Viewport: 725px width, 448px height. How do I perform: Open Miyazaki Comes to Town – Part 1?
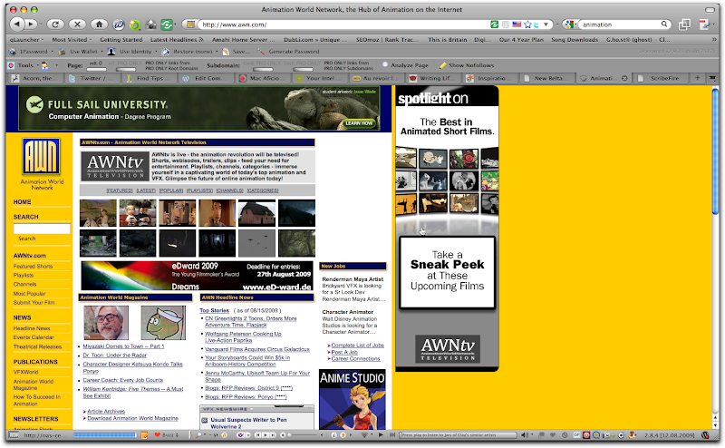(x=123, y=346)
